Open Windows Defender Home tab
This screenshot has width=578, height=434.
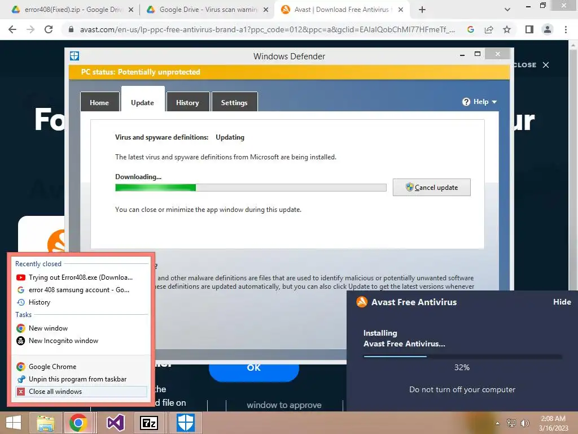coord(99,102)
